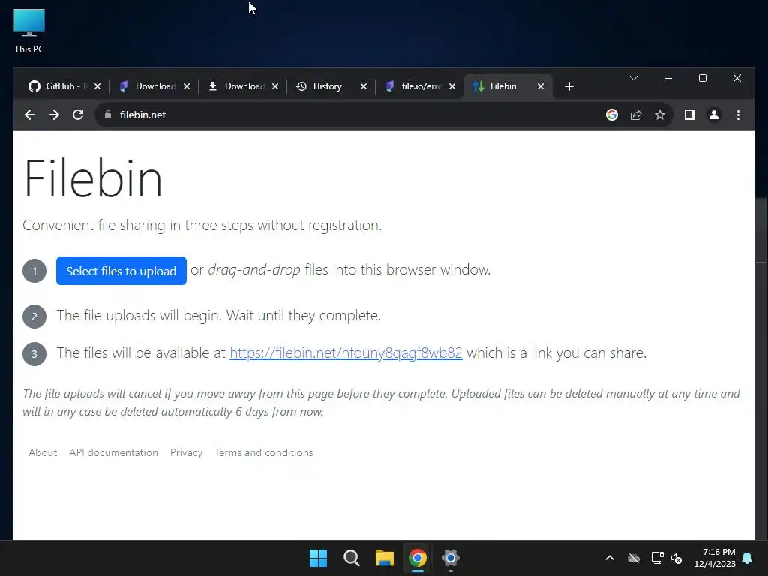Close the GitHub tab
This screenshot has height=576, width=768.
(x=97, y=86)
